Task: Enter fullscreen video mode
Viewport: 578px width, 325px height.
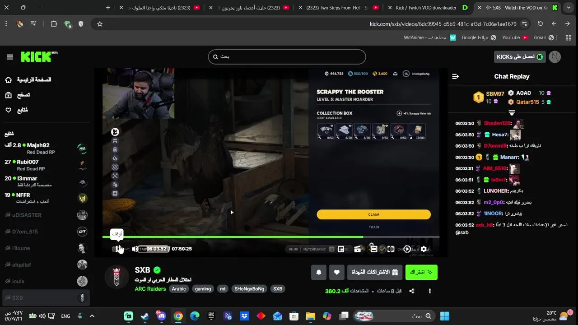Action: [x=391, y=249]
